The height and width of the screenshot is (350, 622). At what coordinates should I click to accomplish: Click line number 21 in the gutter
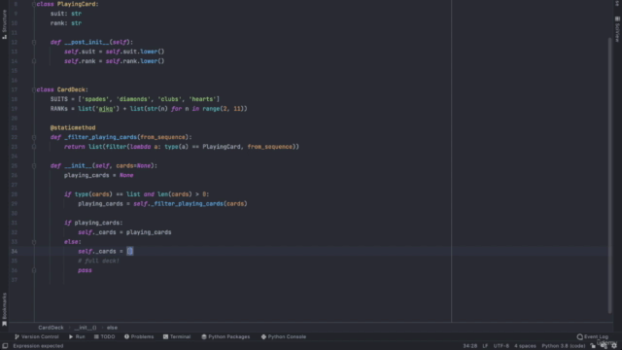[x=15, y=127]
